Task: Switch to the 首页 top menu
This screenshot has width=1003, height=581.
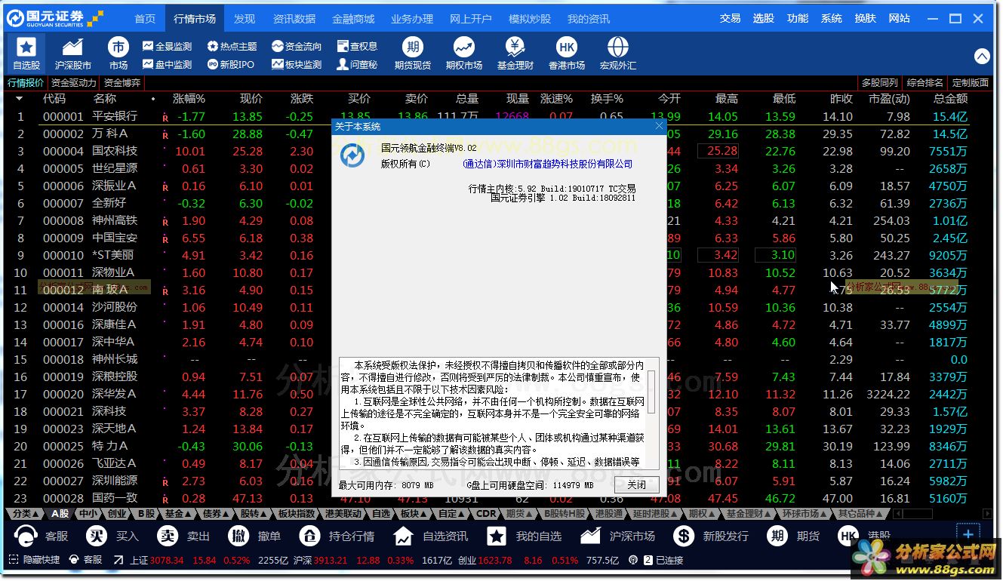Action: pyautogui.click(x=145, y=18)
